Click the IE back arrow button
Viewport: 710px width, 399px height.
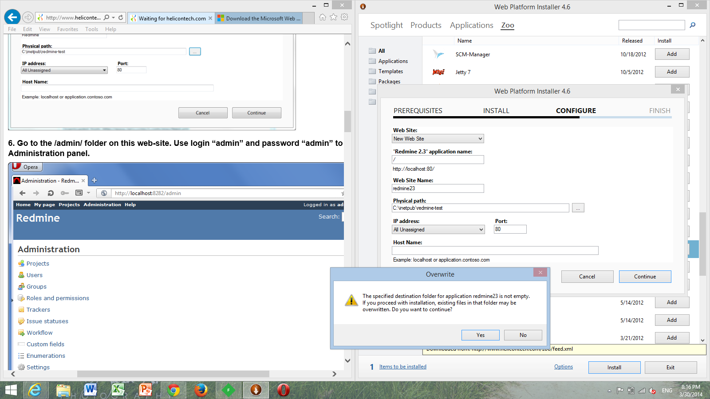click(12, 17)
